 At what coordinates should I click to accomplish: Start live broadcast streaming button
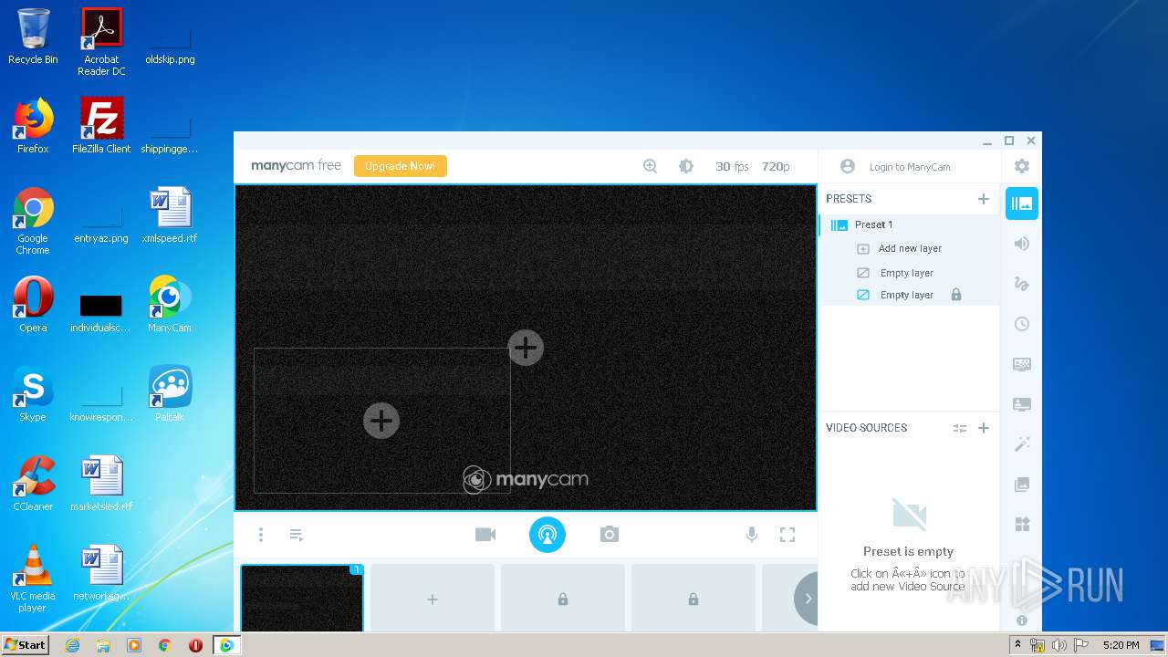[547, 535]
